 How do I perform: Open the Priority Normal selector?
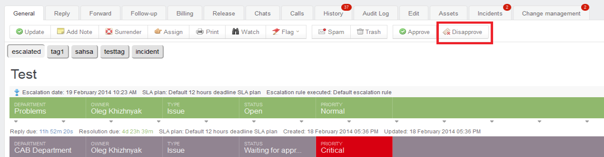pyautogui.click(x=354, y=108)
